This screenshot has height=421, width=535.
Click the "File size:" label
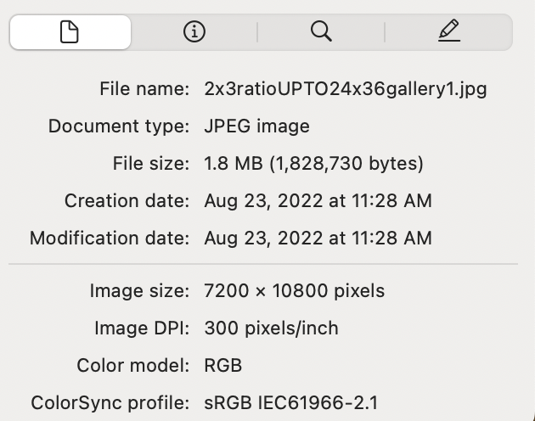coord(150,164)
